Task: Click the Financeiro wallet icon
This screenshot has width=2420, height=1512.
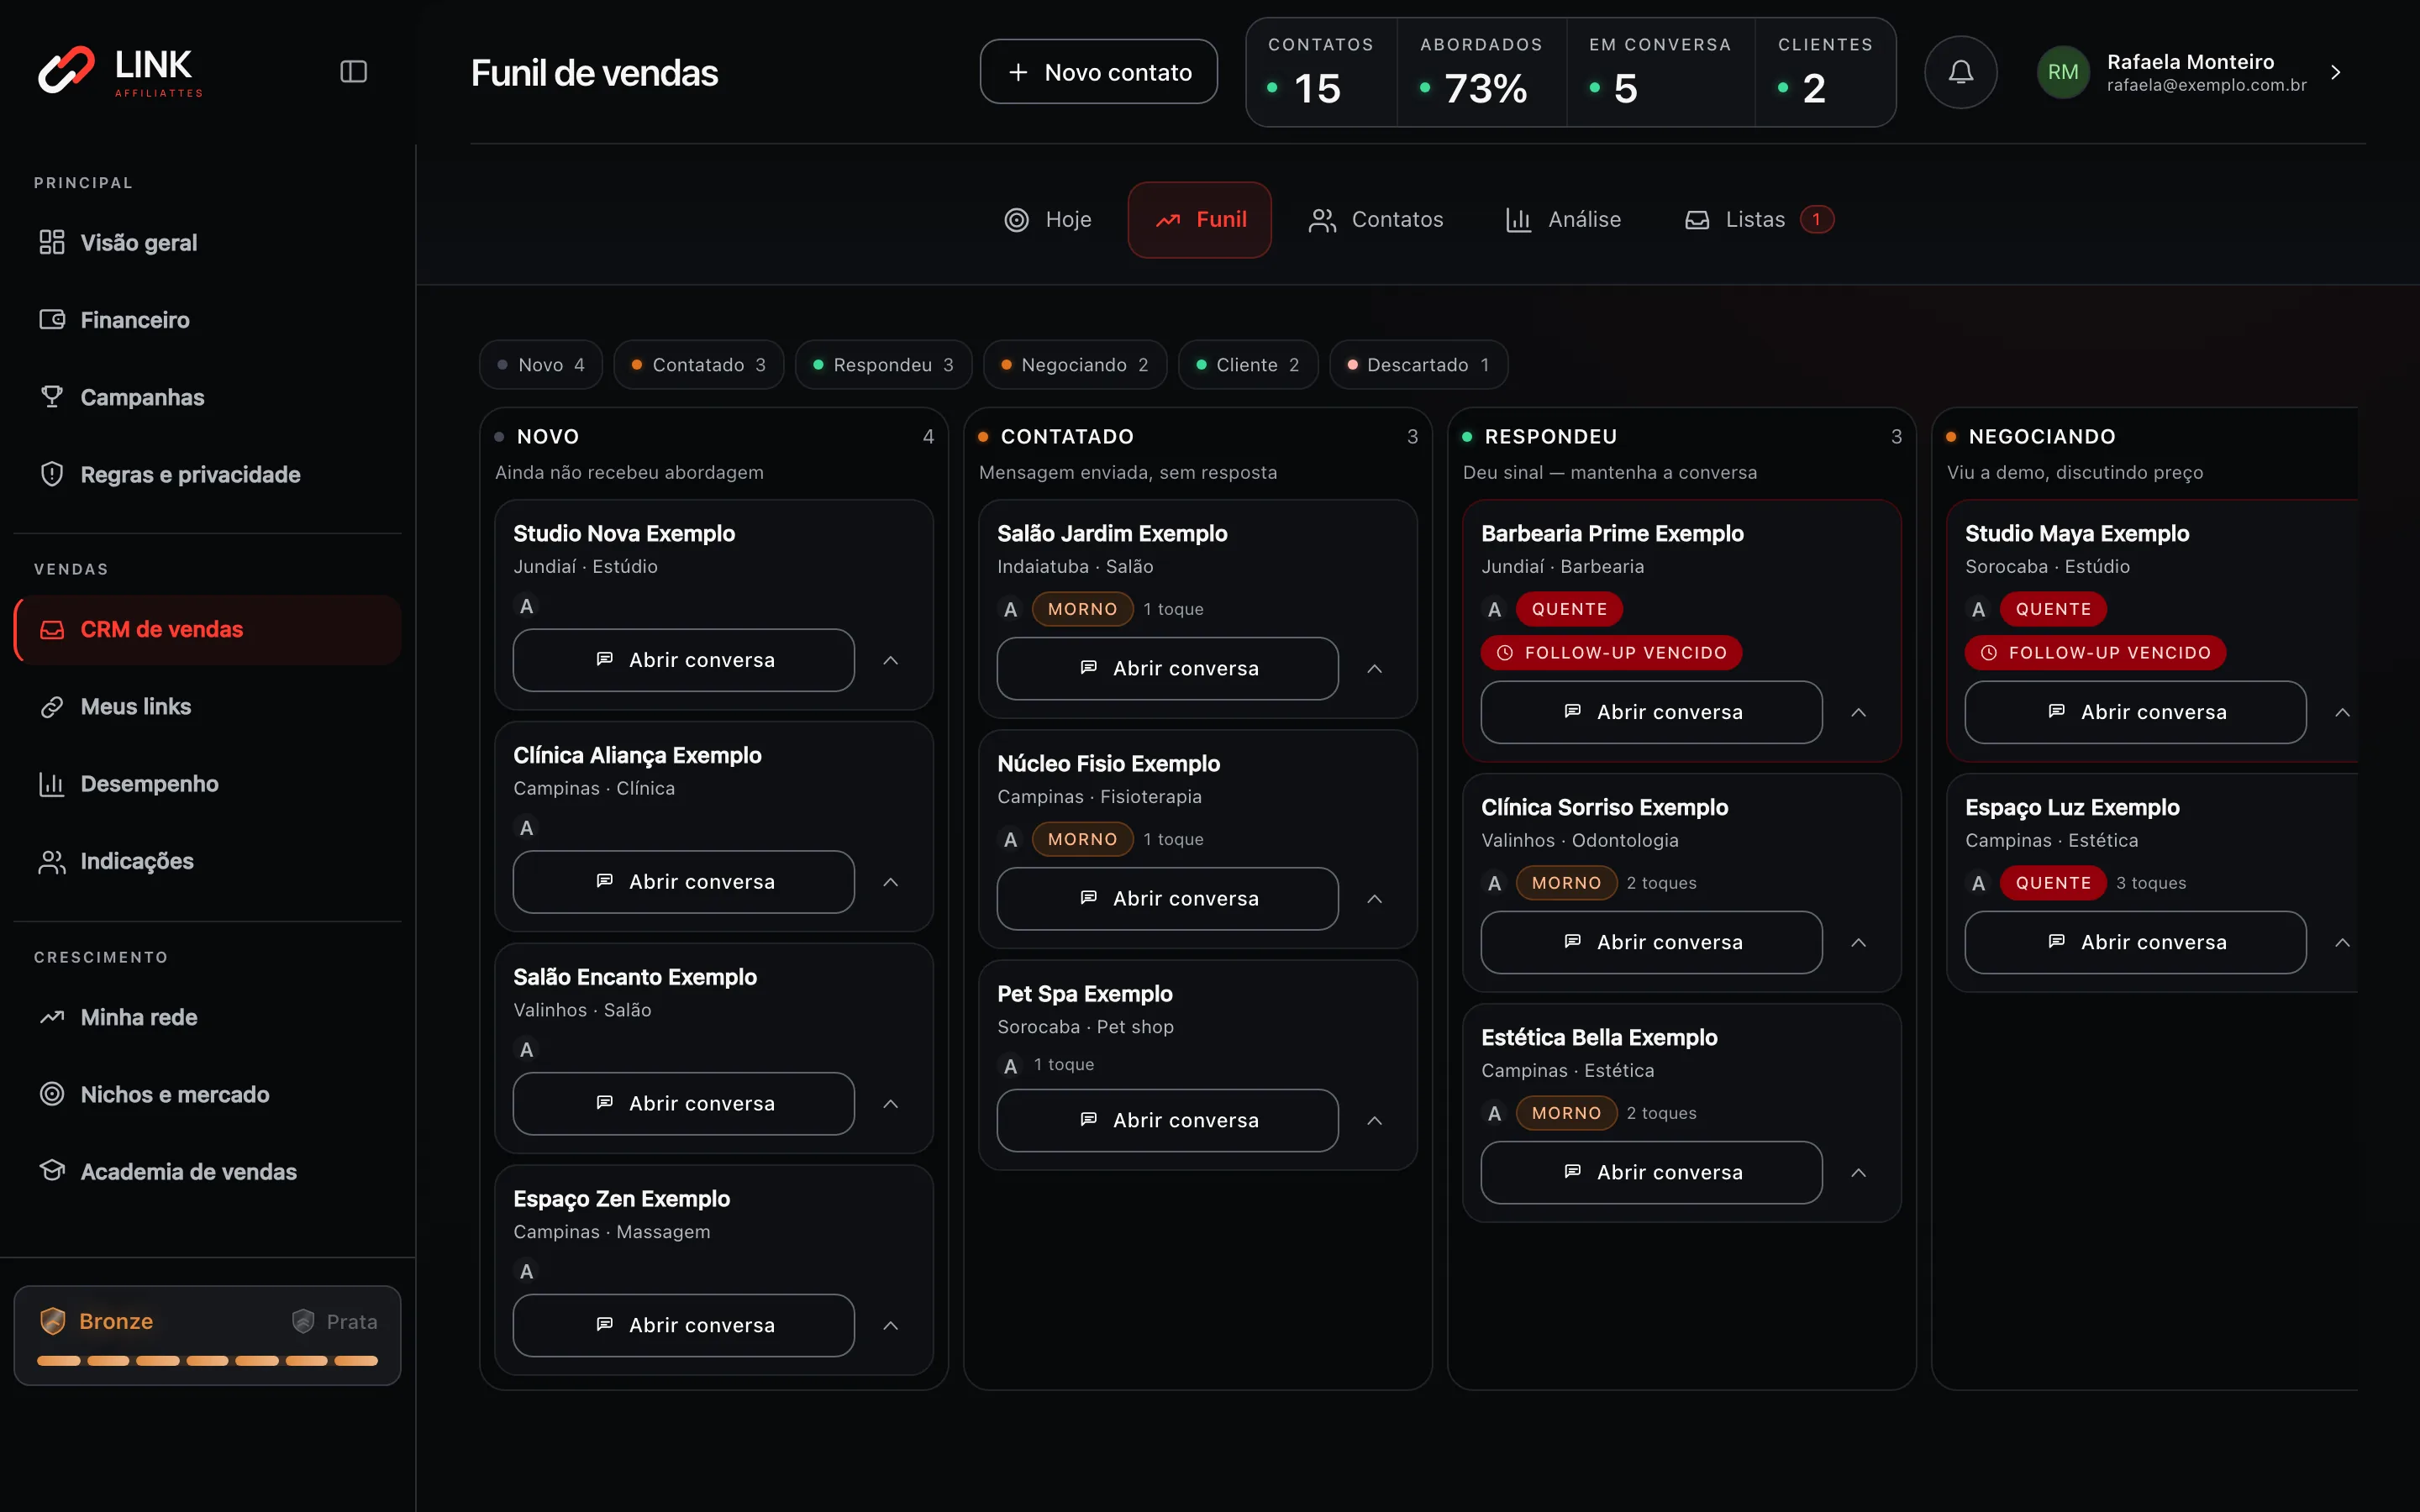Action: tap(52, 319)
